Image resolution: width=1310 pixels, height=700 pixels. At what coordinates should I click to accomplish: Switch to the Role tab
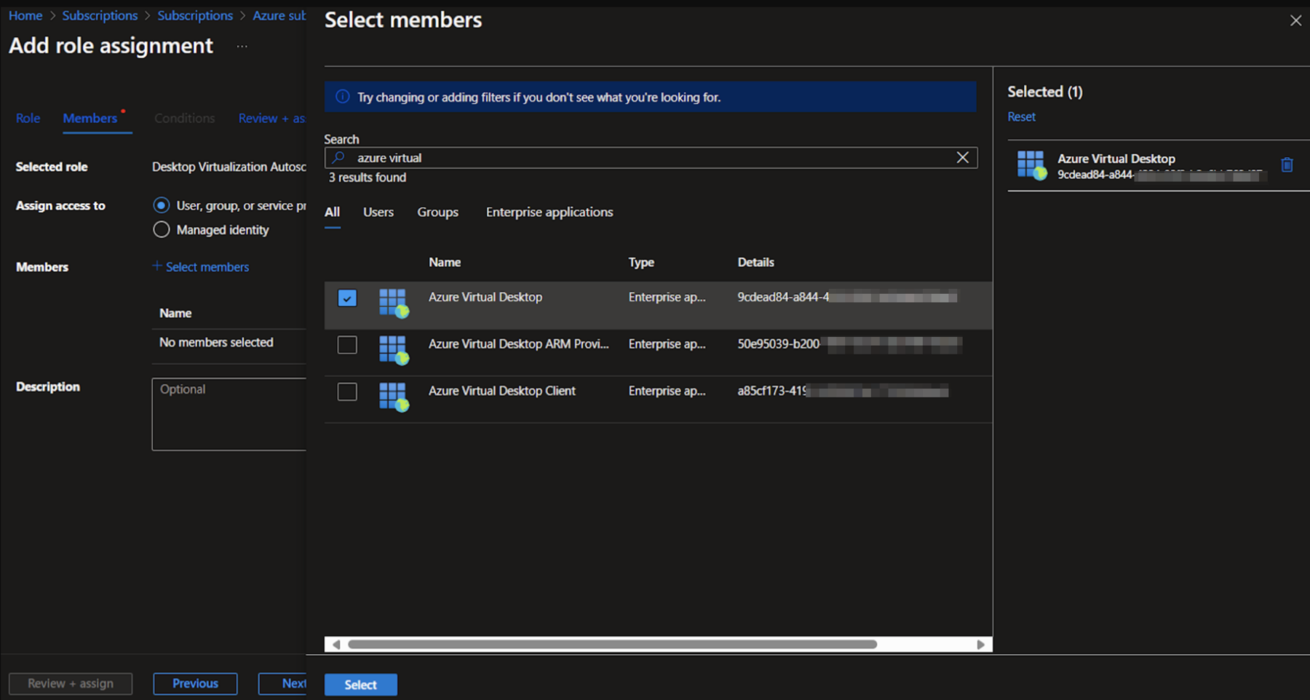[x=28, y=118]
